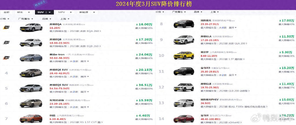Click the 16.20万 price of 奔驰EQA
This screenshot has width=296, height=125.
click(x=55, y=28)
